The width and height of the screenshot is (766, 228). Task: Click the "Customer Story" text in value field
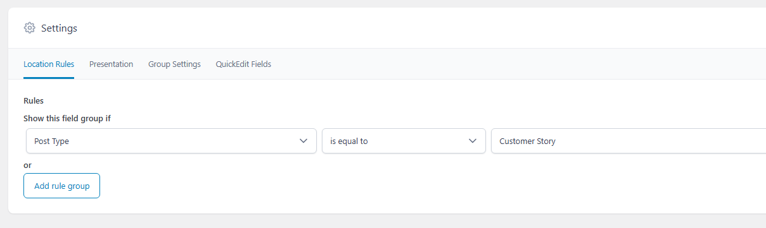[527, 141]
